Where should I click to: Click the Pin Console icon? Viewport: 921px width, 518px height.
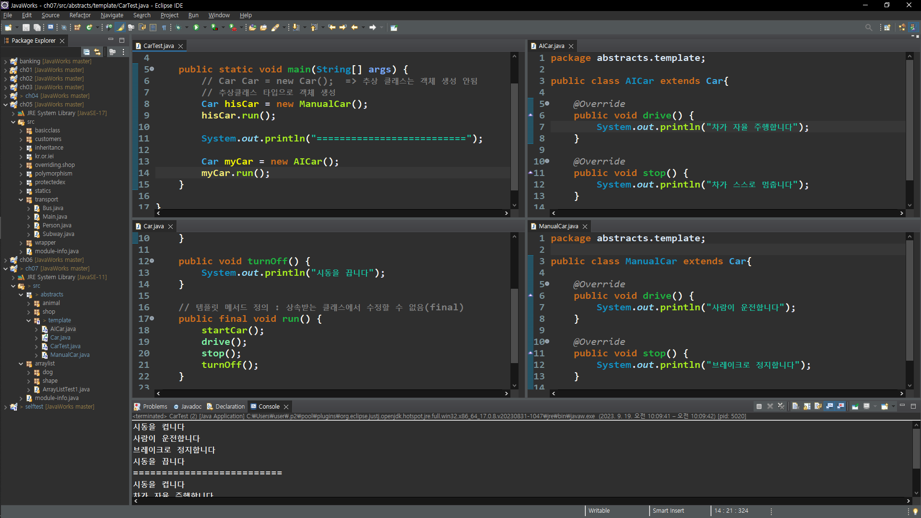[x=855, y=406]
